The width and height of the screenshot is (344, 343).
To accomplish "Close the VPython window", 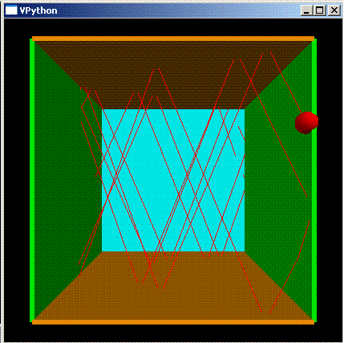I will pyautogui.click(x=334, y=10).
